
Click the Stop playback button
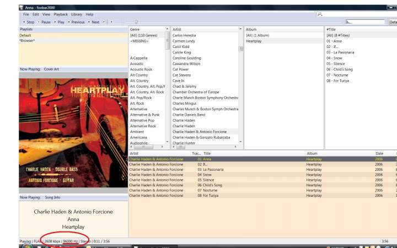[x=29, y=22]
